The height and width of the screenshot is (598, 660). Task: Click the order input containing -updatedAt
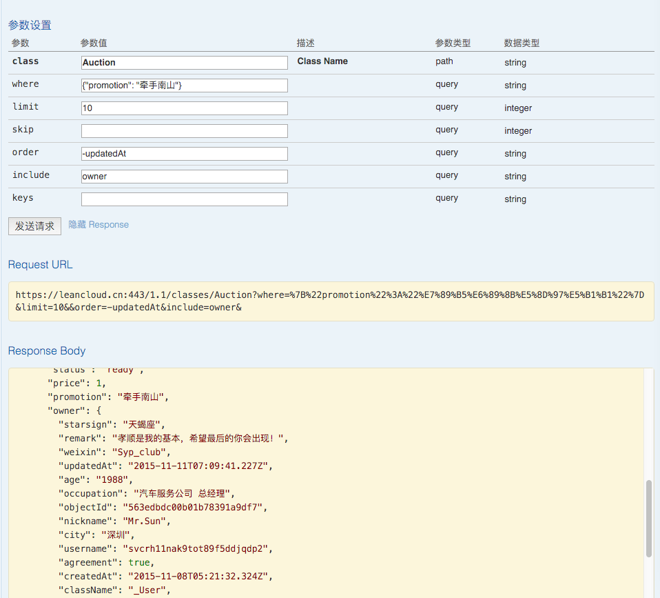pyautogui.click(x=185, y=153)
